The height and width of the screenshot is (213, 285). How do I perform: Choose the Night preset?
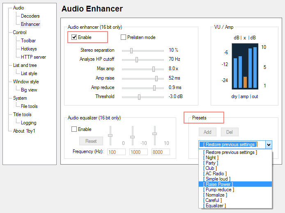click(x=235, y=158)
